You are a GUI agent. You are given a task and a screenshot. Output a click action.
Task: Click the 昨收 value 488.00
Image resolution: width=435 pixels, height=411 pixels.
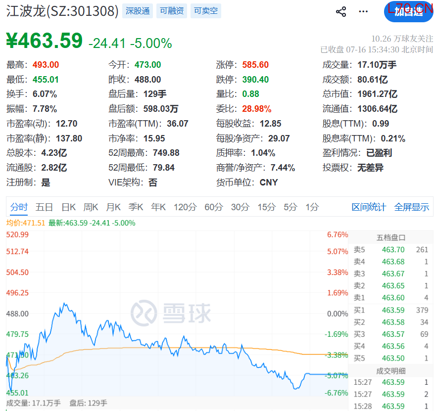pyautogui.click(x=147, y=80)
